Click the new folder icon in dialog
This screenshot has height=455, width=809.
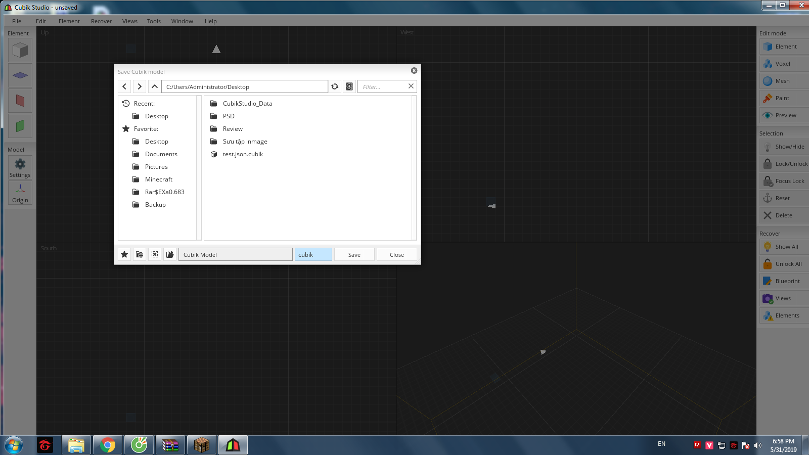coord(140,254)
